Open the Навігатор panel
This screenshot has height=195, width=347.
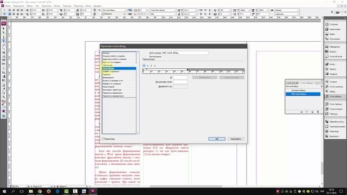(x=335, y=131)
